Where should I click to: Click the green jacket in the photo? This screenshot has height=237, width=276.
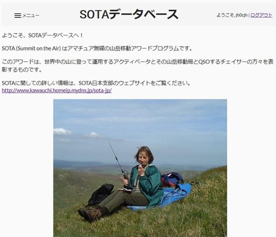pyautogui.click(x=148, y=183)
